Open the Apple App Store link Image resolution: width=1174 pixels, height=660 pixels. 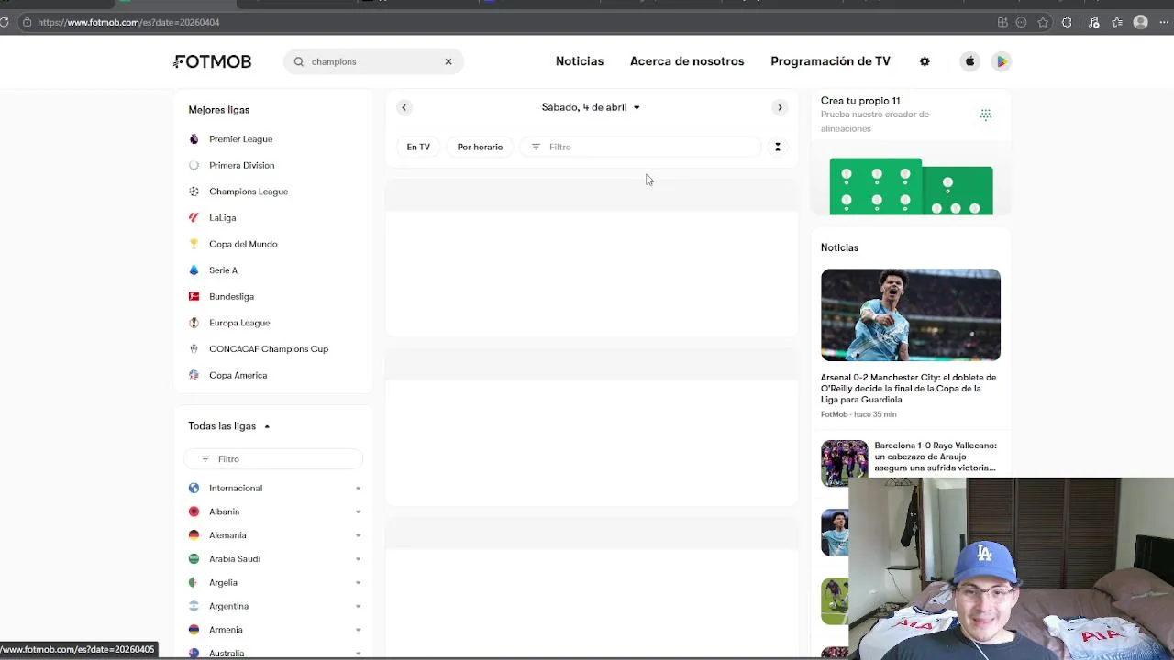tap(969, 61)
